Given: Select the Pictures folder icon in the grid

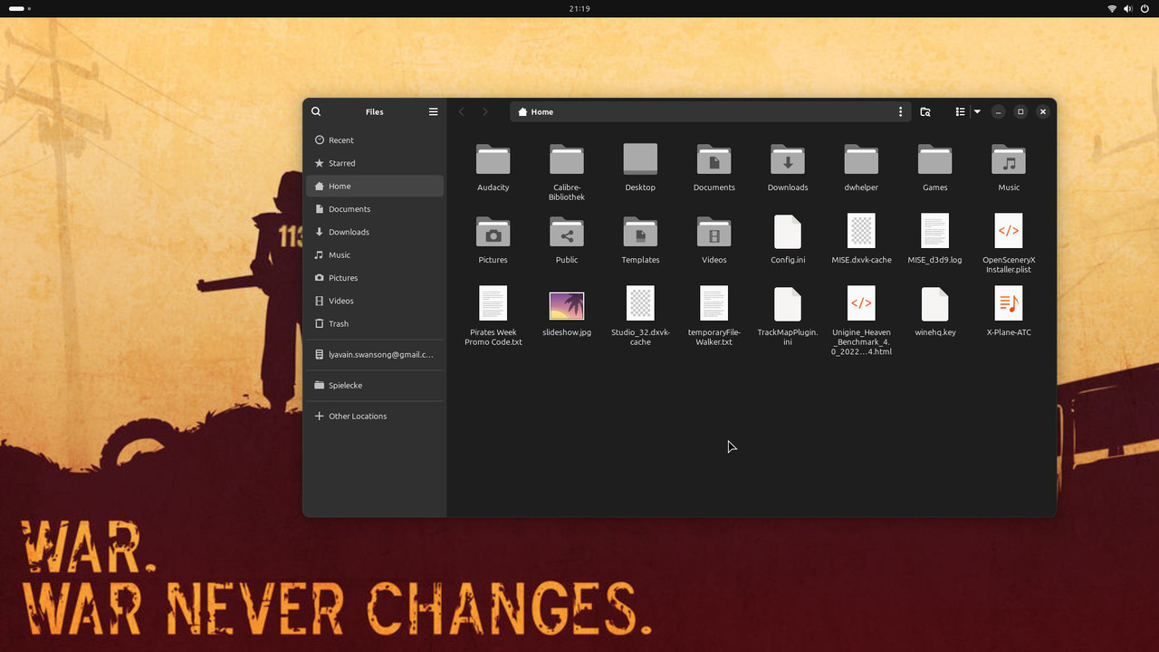Looking at the screenshot, I should point(493,231).
